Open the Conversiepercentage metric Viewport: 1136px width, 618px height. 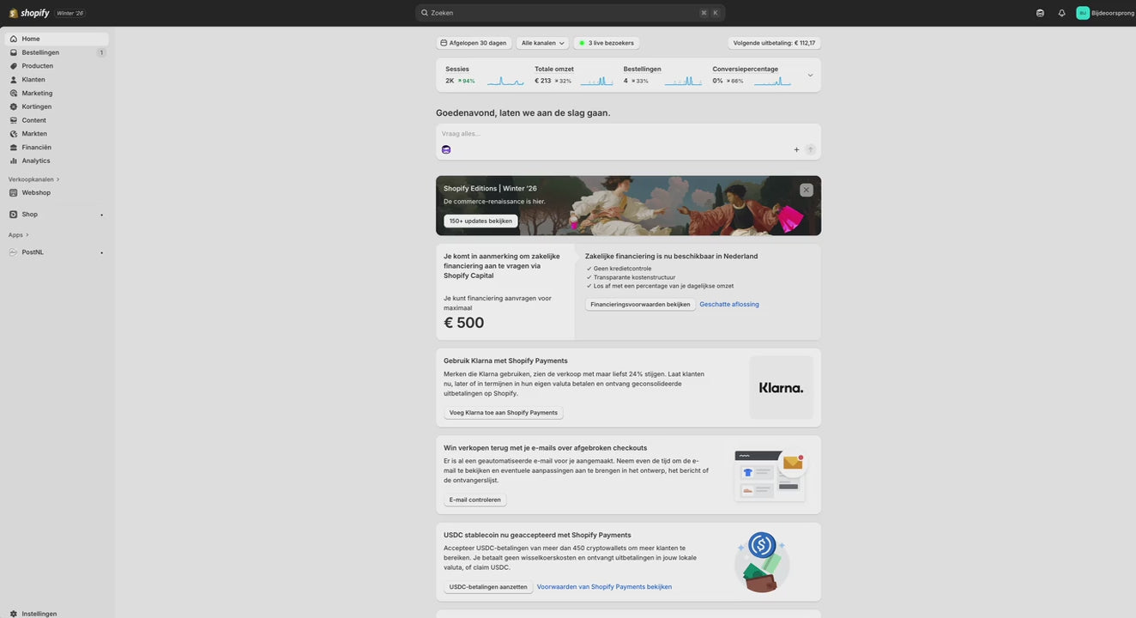752,75
